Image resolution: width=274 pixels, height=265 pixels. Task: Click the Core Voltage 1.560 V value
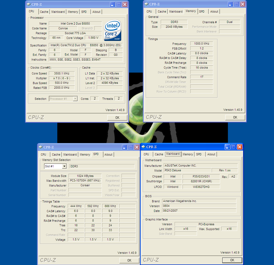pyautogui.click(x=93, y=38)
